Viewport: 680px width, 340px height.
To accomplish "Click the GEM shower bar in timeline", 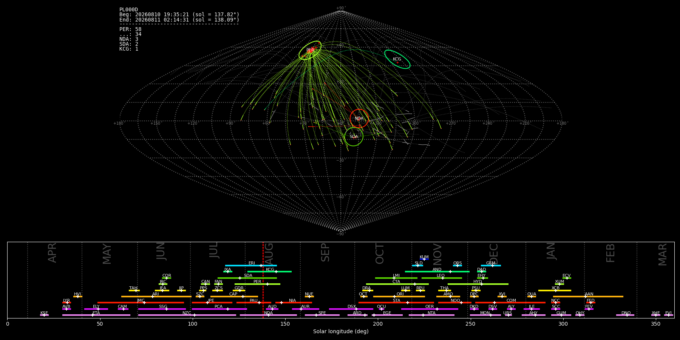I will click(x=491, y=266).
